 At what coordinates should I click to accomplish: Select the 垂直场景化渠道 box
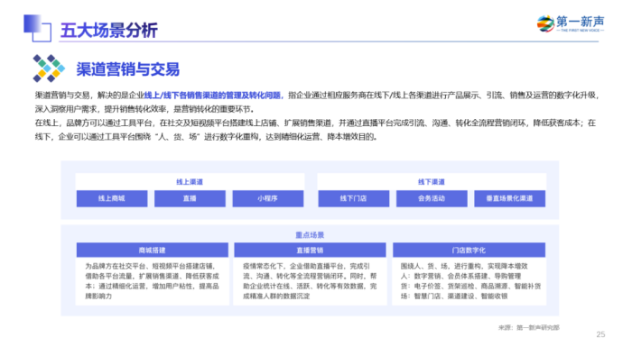(509, 198)
